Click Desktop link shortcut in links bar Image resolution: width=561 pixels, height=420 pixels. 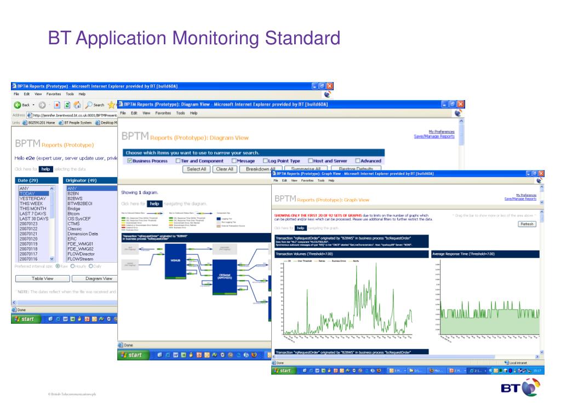coord(106,122)
